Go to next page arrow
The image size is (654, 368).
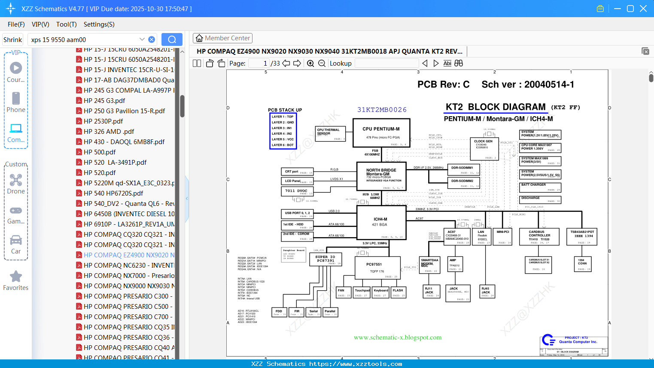coord(297,63)
